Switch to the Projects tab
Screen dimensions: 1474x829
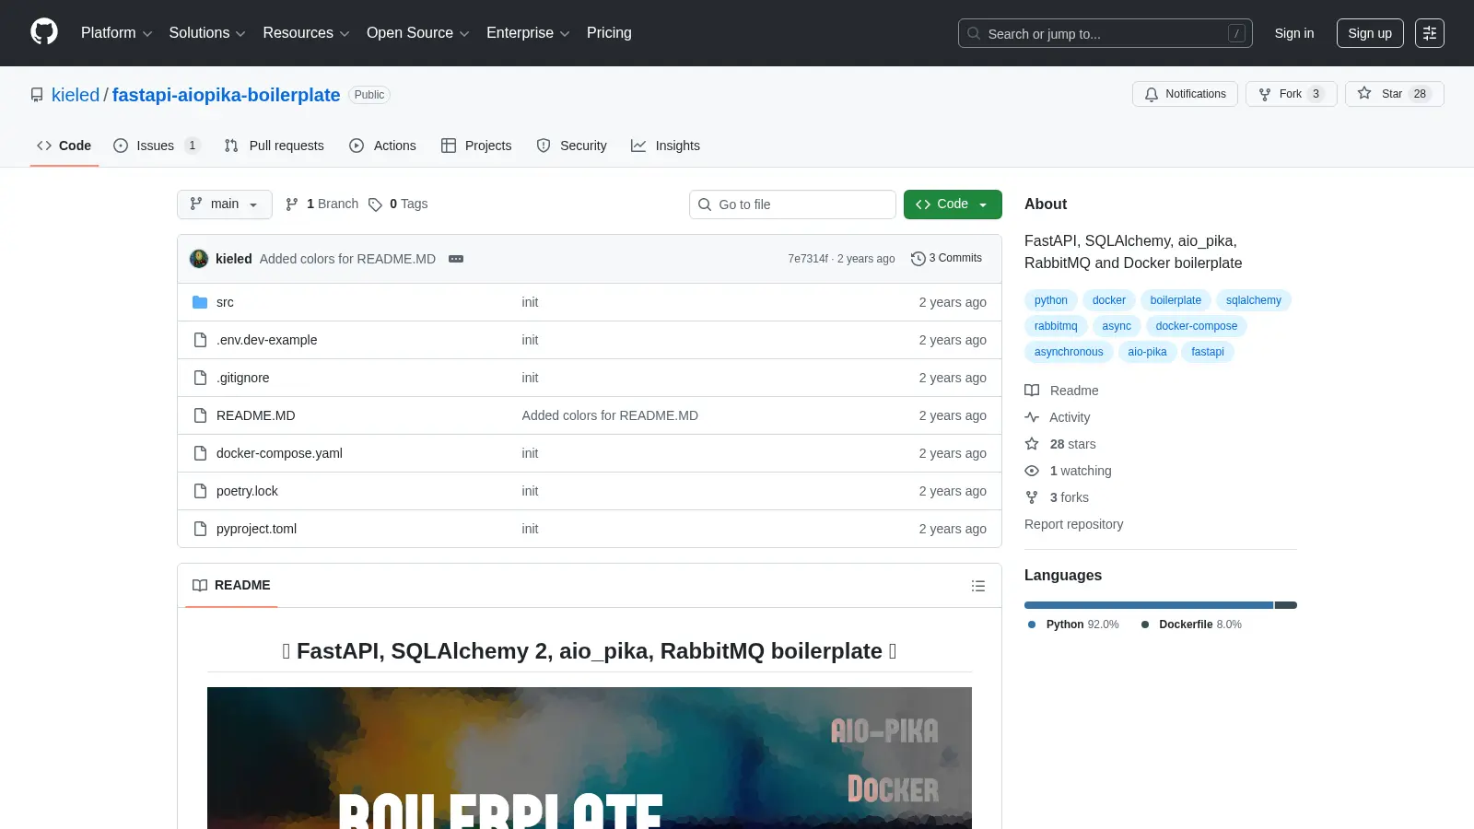coord(476,146)
